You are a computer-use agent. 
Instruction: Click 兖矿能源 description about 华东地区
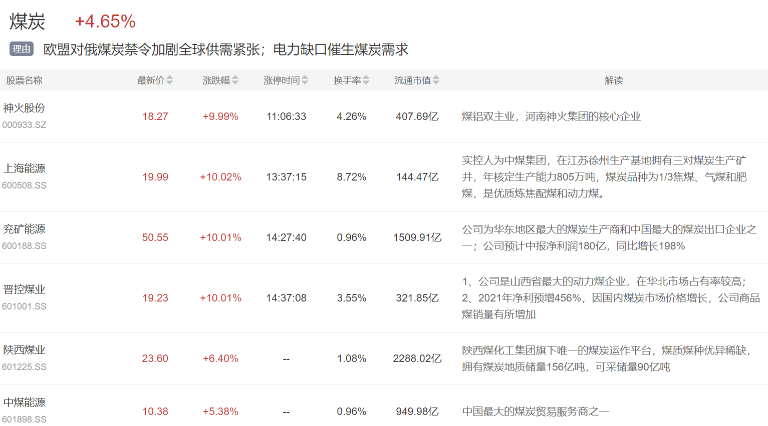pyautogui.click(x=609, y=237)
